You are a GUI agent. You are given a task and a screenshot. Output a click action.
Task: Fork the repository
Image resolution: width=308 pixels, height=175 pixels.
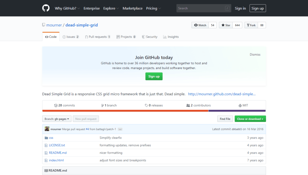coord(251,25)
